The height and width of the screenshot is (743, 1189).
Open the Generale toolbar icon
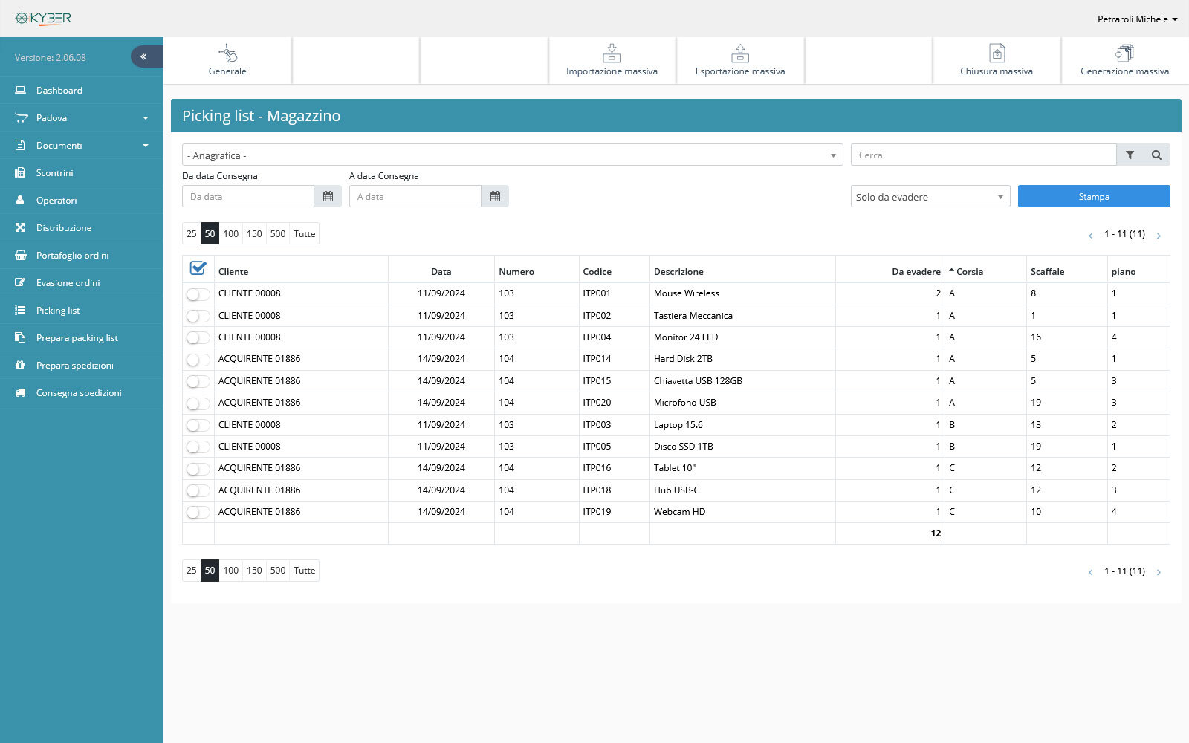pyautogui.click(x=227, y=53)
